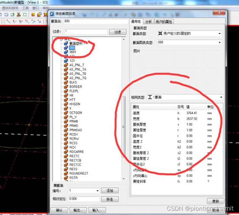
Task: Click the profile icon next to HXGON
Action: (x=66, y=104)
